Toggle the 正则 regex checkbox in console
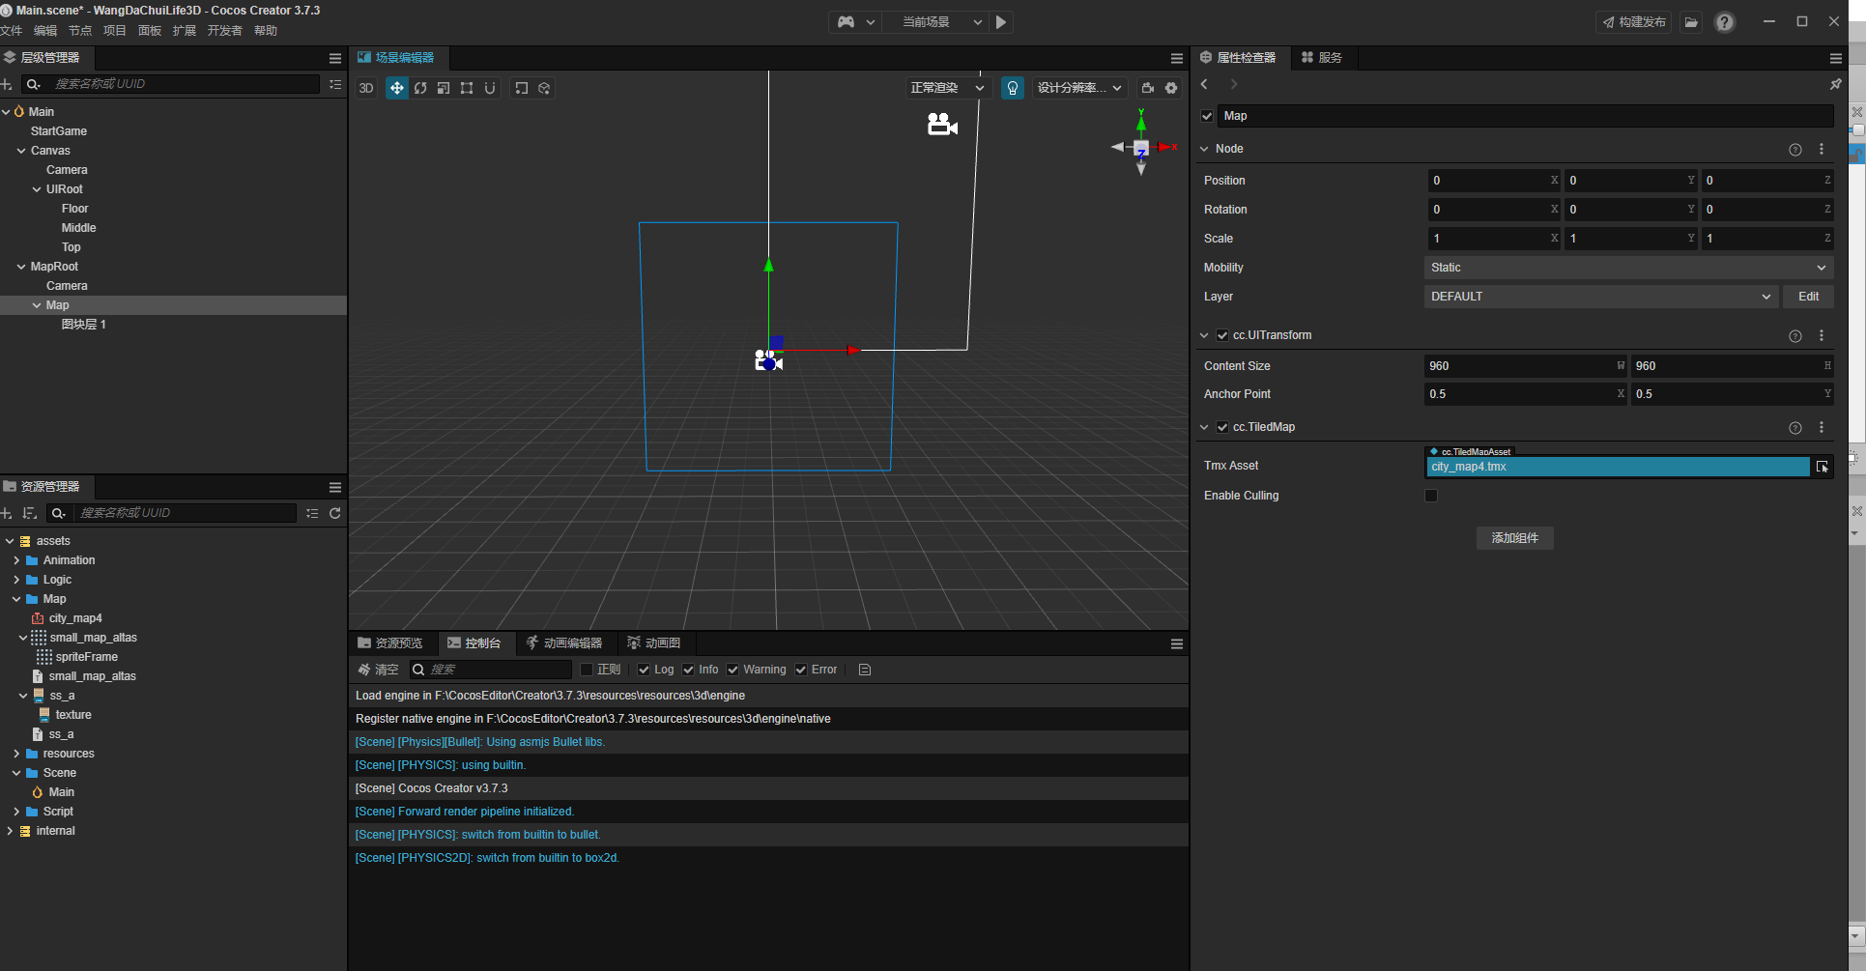 pyautogui.click(x=587, y=670)
